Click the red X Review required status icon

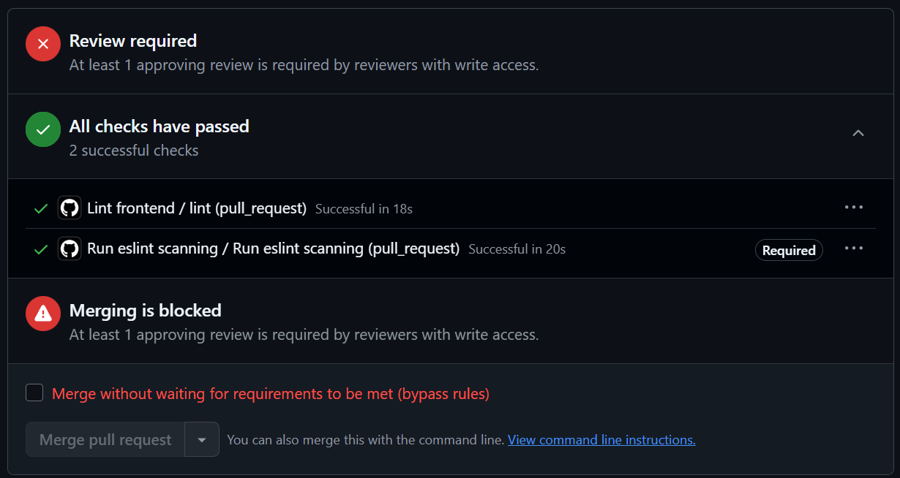pos(42,44)
